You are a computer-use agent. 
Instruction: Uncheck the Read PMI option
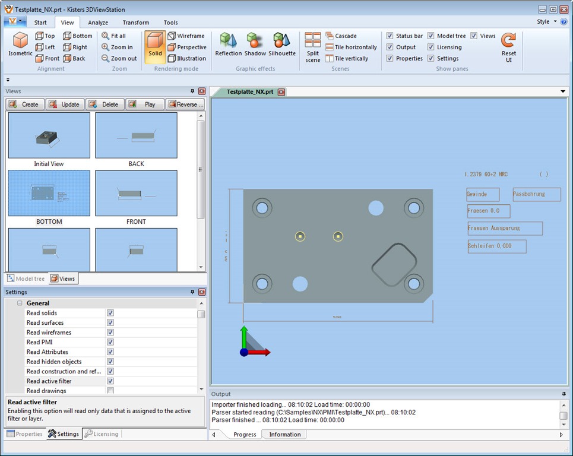click(x=110, y=342)
